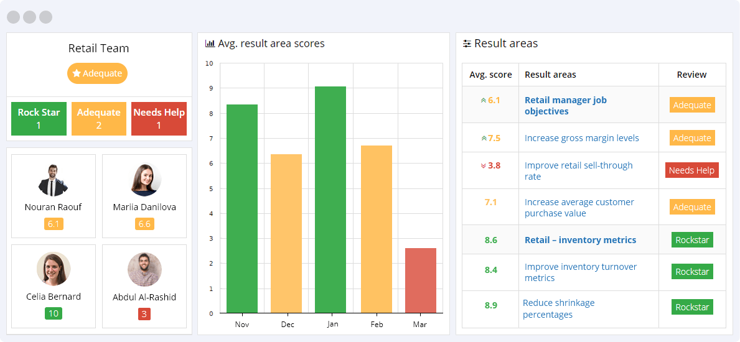
Task: Click the Needs Help review badge
Action: point(692,170)
